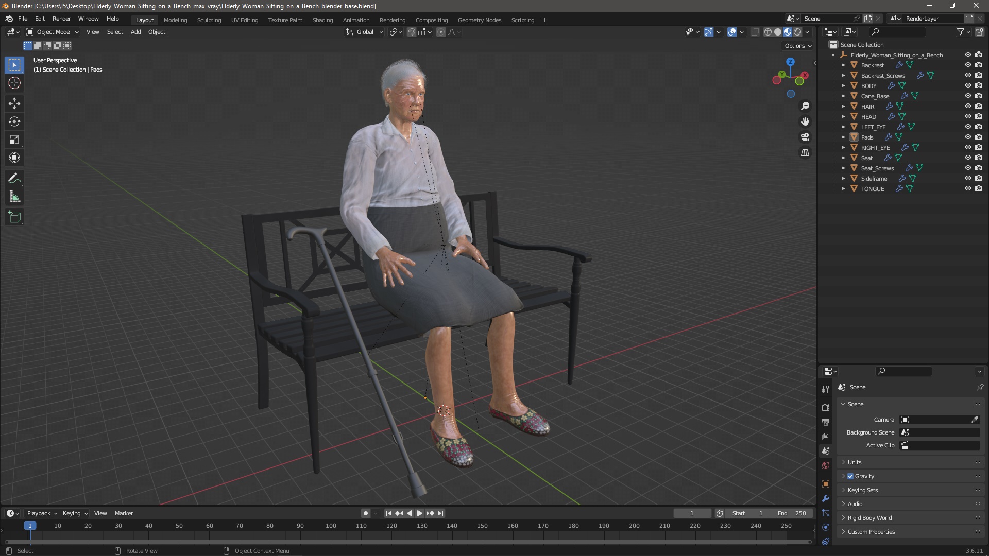Toggle camera view in viewport
Image resolution: width=989 pixels, height=556 pixels.
coord(805,137)
